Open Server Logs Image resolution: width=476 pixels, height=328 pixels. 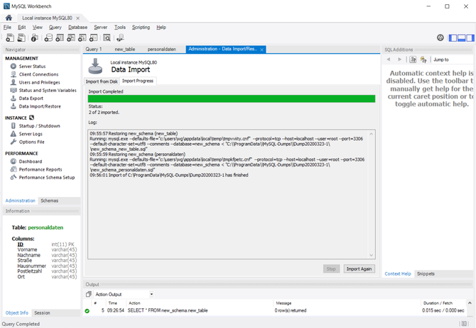click(31, 134)
